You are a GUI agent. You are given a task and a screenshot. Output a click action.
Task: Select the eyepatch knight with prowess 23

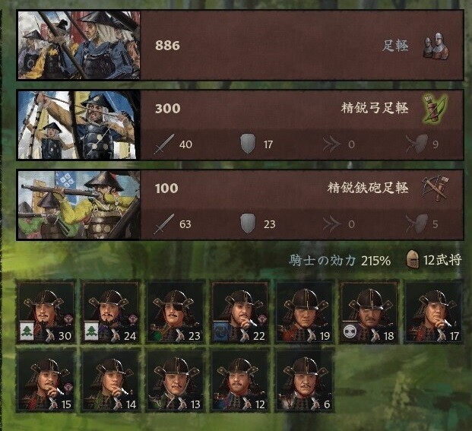click(x=176, y=312)
